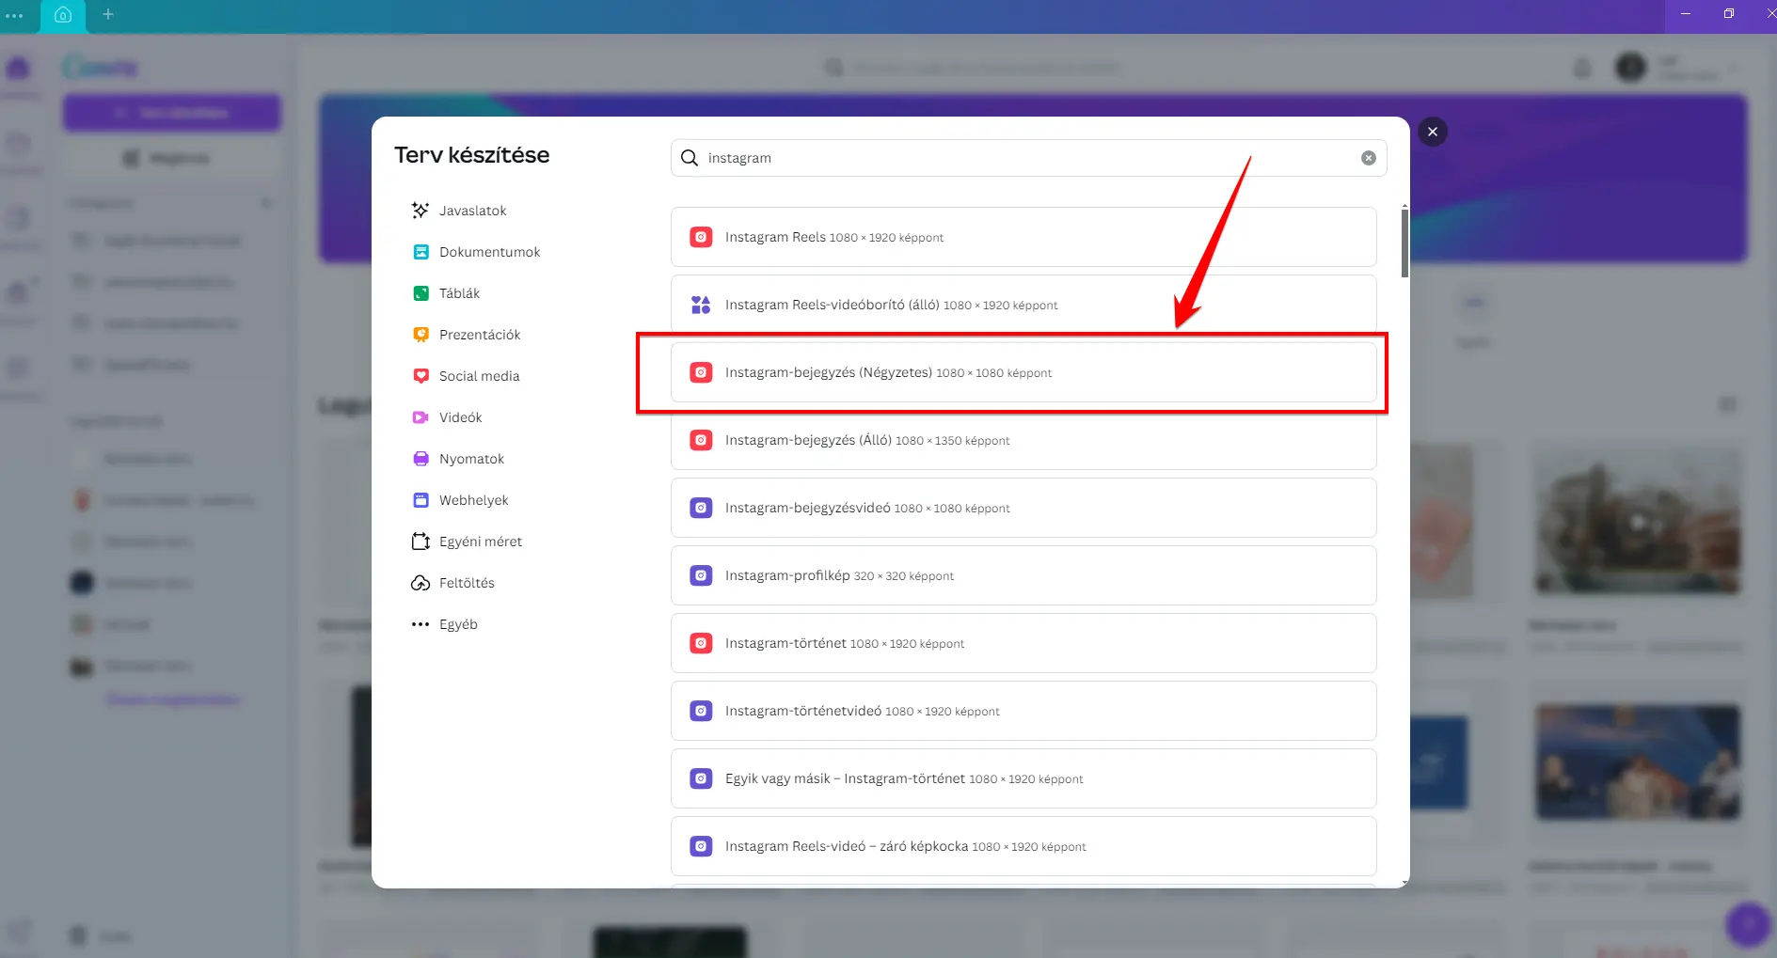This screenshot has width=1777, height=958.
Task: Select Instagram Reels-videóborító (álló) option
Action: 1023,305
